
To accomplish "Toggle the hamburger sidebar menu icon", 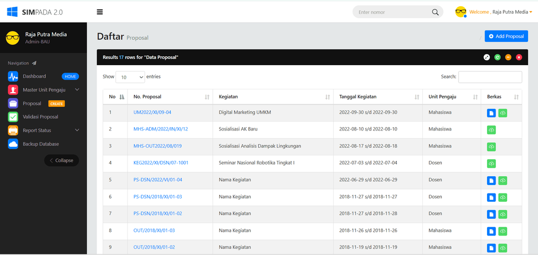I will (x=100, y=12).
